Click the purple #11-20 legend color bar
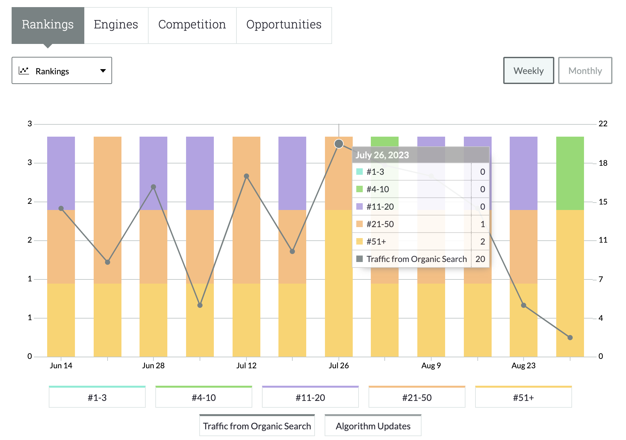 point(310,386)
